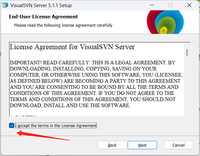Cancel the VisualSVN Server installation
This screenshot has width=200, height=156.
coord(178,145)
